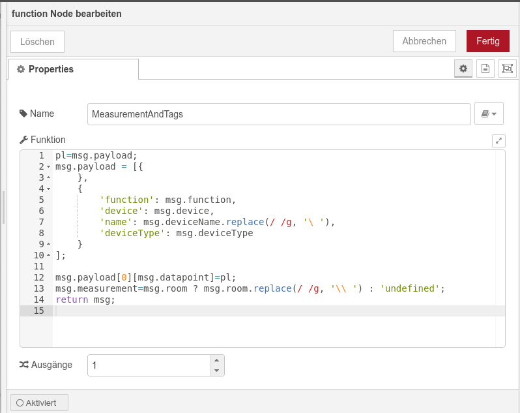The image size is (520, 413).
Task: Click Abbrechen to cancel editing
Action: (x=424, y=41)
